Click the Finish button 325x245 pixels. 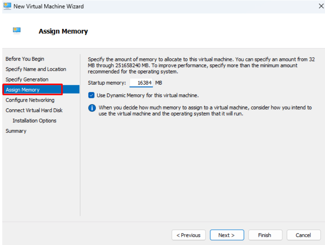265,235
